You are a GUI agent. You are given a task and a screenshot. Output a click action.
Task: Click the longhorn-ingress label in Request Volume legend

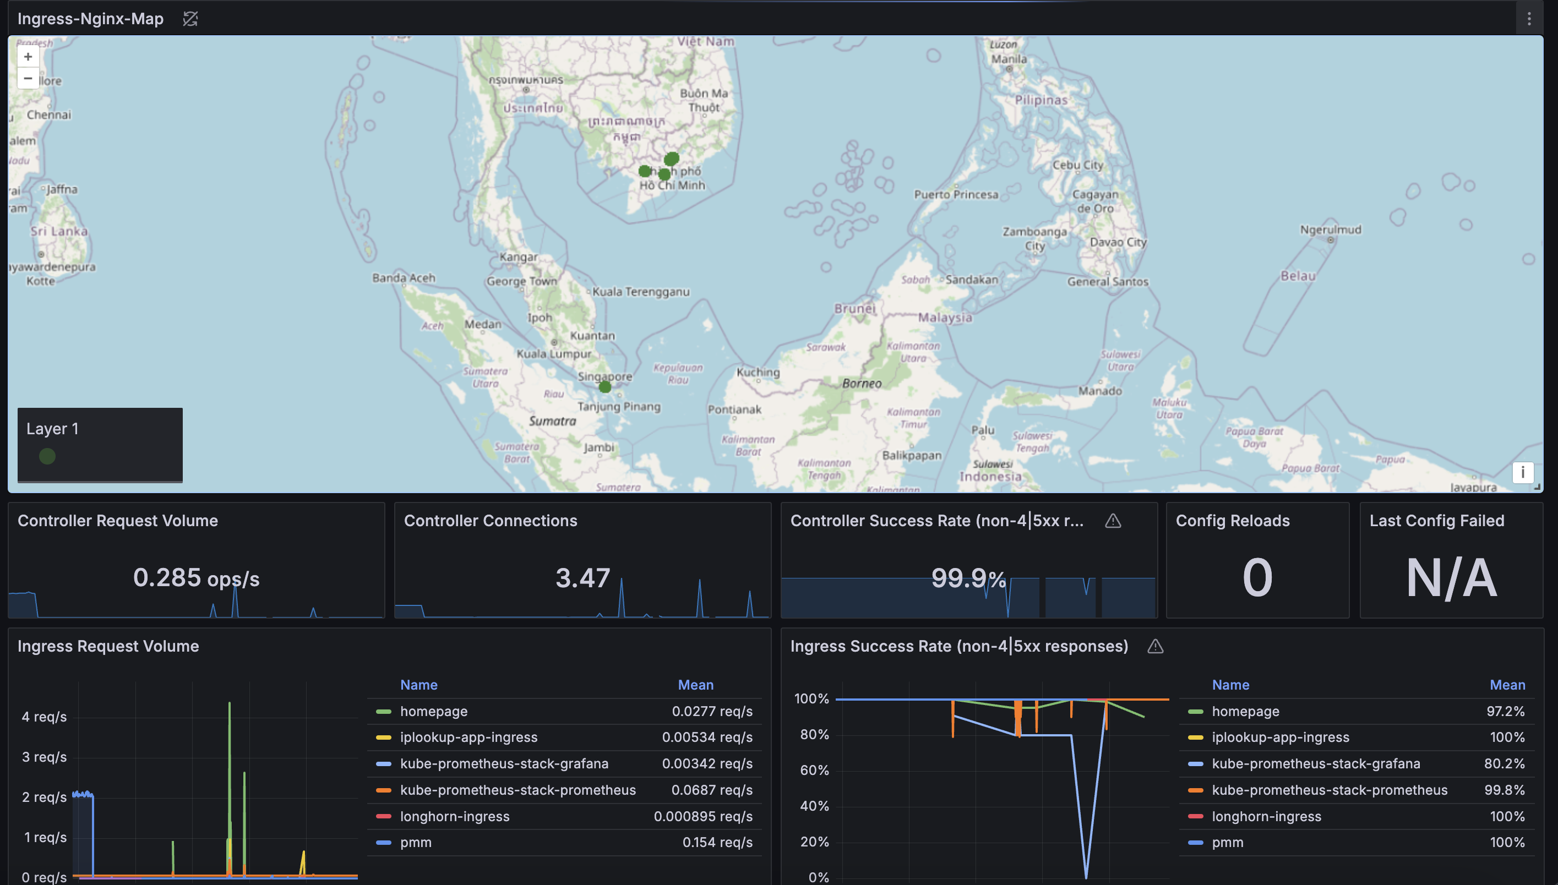[455, 816]
